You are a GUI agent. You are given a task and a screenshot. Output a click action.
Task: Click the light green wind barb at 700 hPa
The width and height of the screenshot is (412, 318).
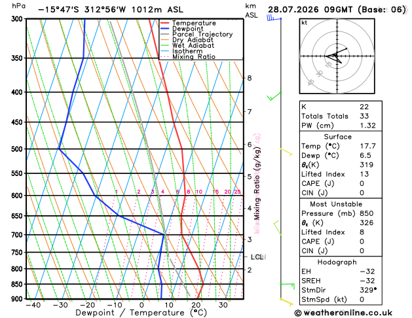[x=278, y=228]
